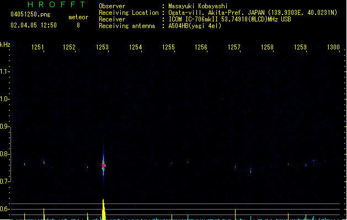The image size is (347, 220).
Task: Click time axis label 1258
Action: click(x=267, y=47)
